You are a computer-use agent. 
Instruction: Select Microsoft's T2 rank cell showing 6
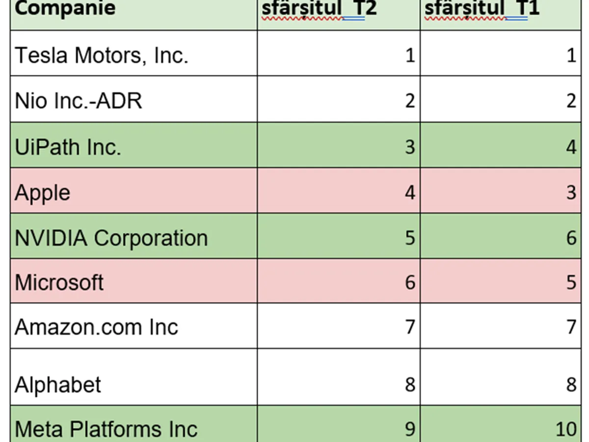coord(339,281)
